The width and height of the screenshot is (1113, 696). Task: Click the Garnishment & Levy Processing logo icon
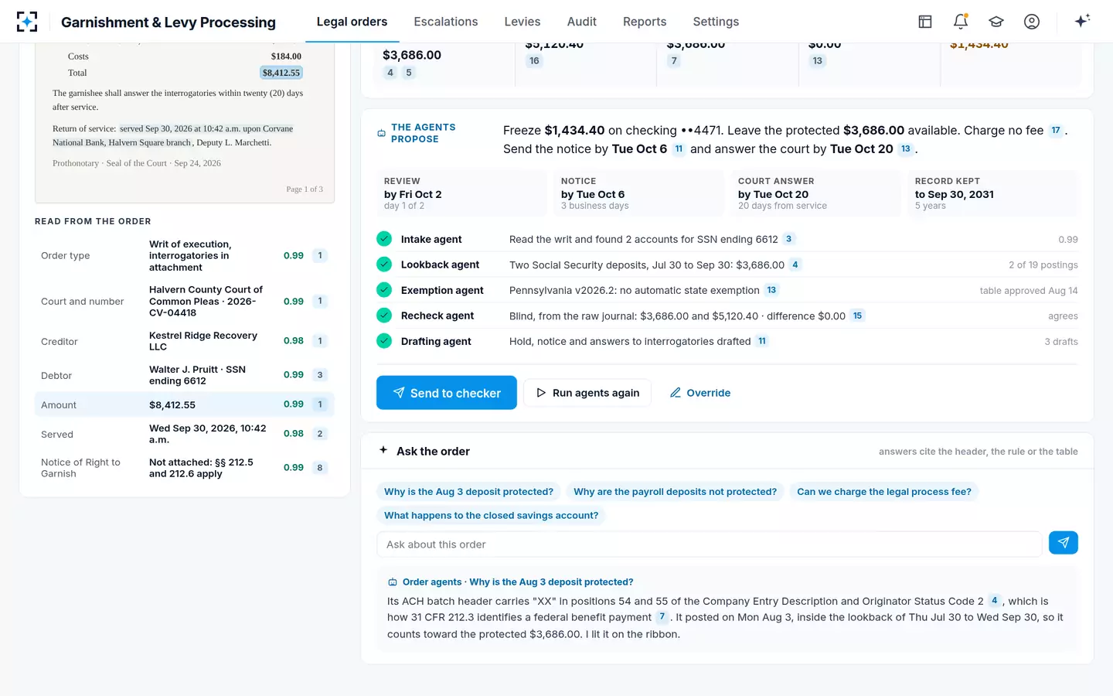coord(27,22)
